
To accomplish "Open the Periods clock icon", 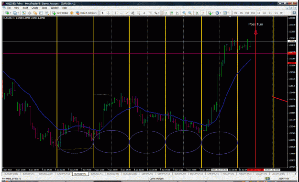I will [x=217, y=13].
